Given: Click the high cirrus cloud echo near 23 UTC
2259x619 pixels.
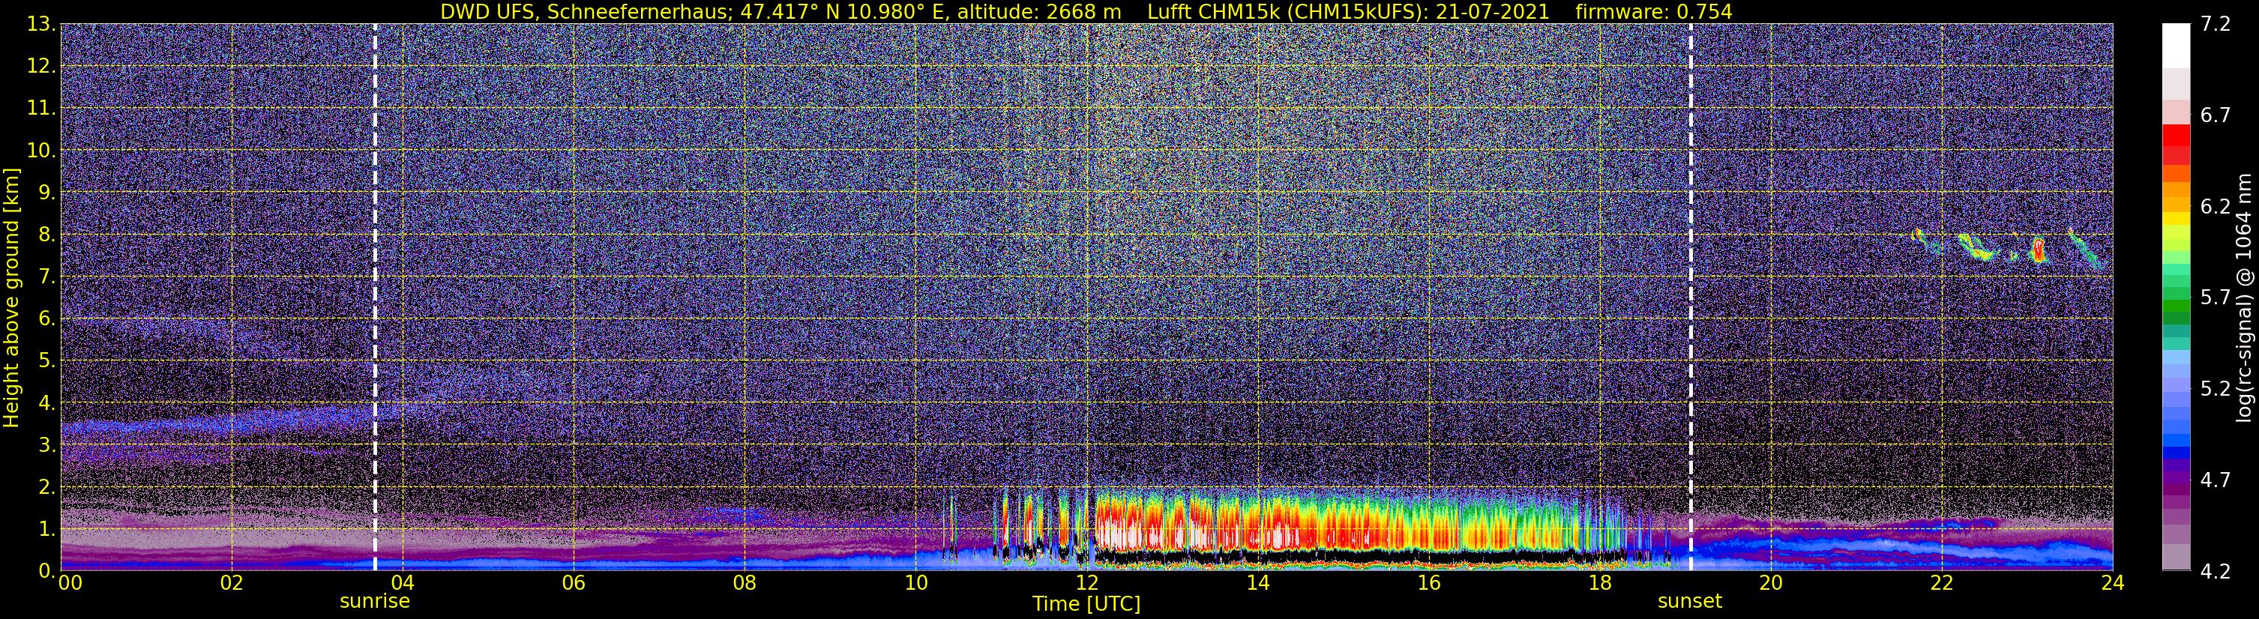Looking at the screenshot, I should coord(2039,250).
